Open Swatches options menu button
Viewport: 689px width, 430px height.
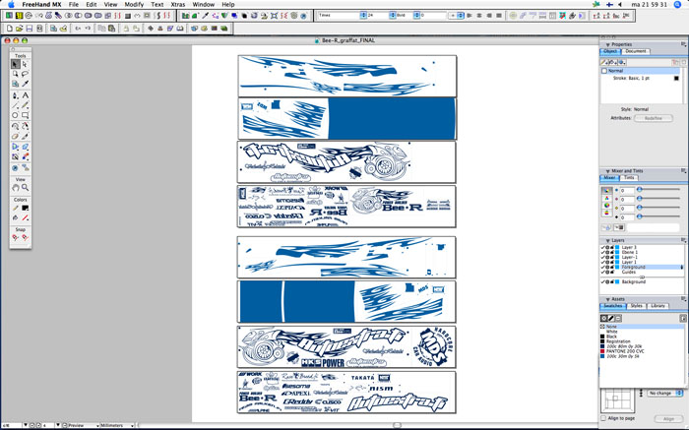click(x=683, y=319)
